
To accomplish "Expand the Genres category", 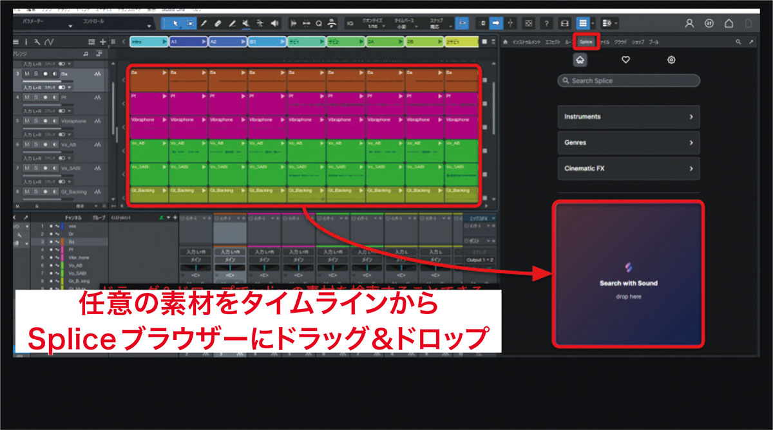I will (629, 143).
